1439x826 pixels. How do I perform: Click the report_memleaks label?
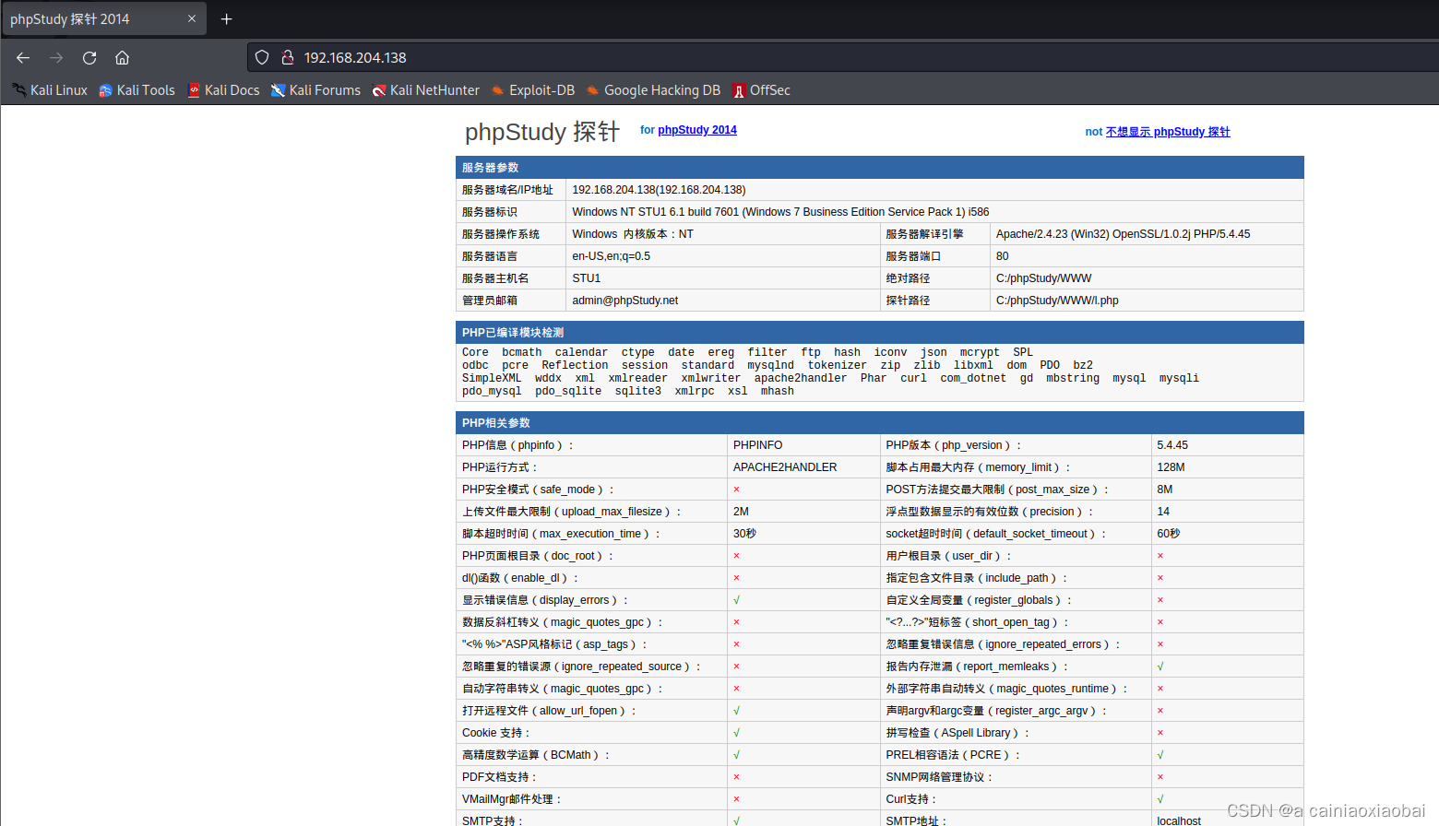pyautogui.click(x=977, y=667)
